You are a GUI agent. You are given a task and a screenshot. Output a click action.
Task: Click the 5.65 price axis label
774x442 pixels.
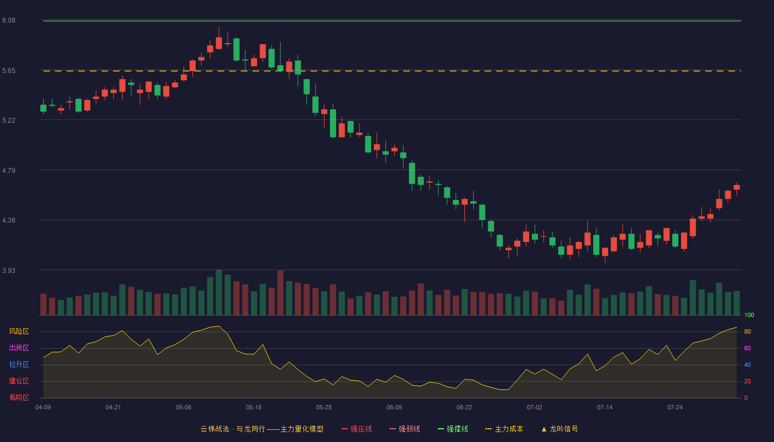9,71
